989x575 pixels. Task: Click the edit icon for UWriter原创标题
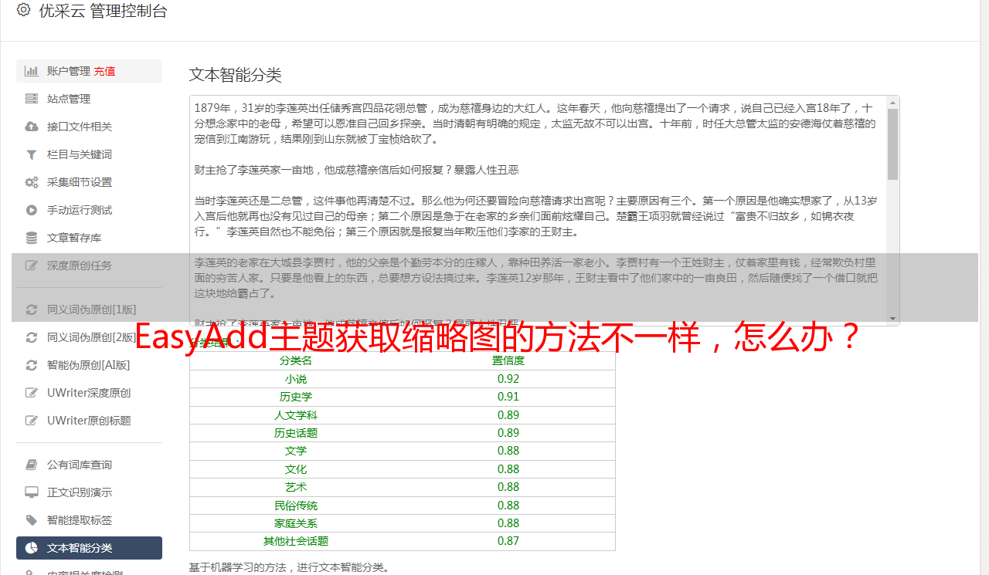[32, 421]
